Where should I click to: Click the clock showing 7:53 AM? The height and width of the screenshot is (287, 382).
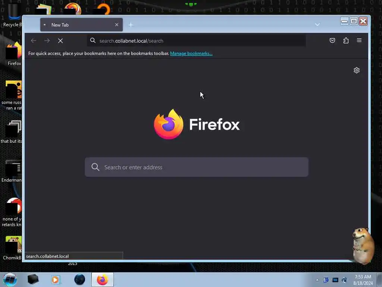click(363, 280)
